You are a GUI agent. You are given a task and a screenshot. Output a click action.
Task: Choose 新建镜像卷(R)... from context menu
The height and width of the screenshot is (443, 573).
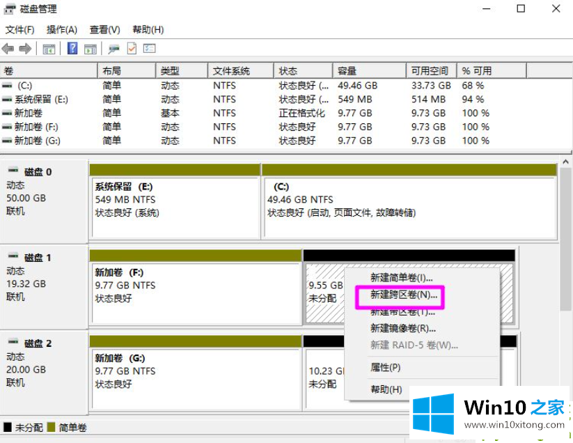point(402,328)
